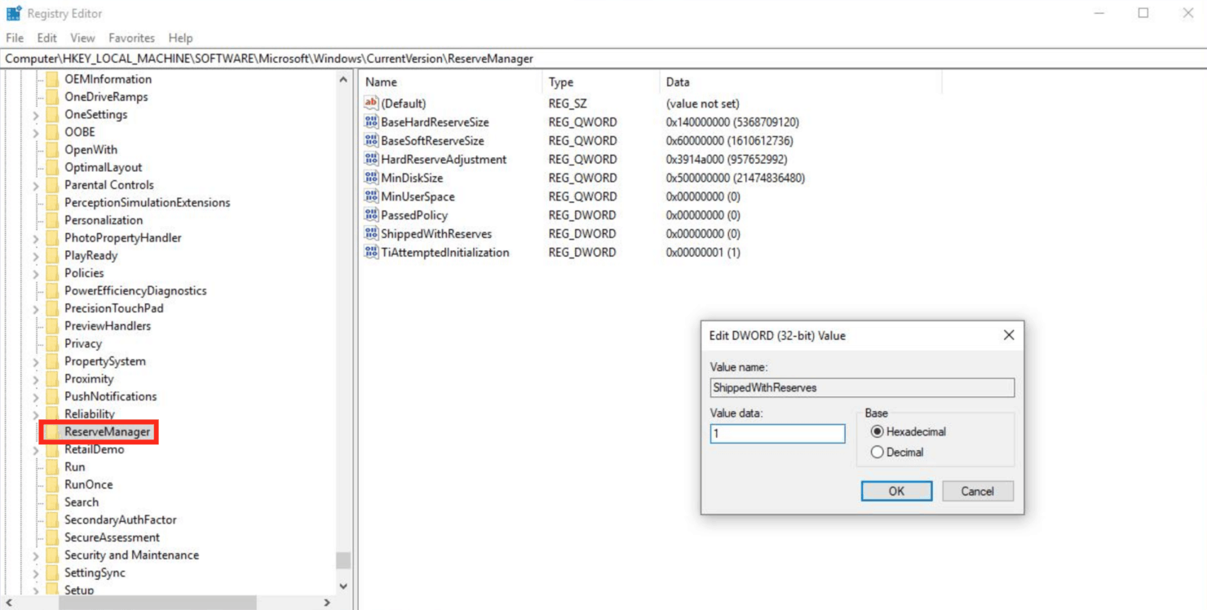This screenshot has height=610, width=1207.
Task: Click the Registry Editor title bar icon
Action: [11, 13]
